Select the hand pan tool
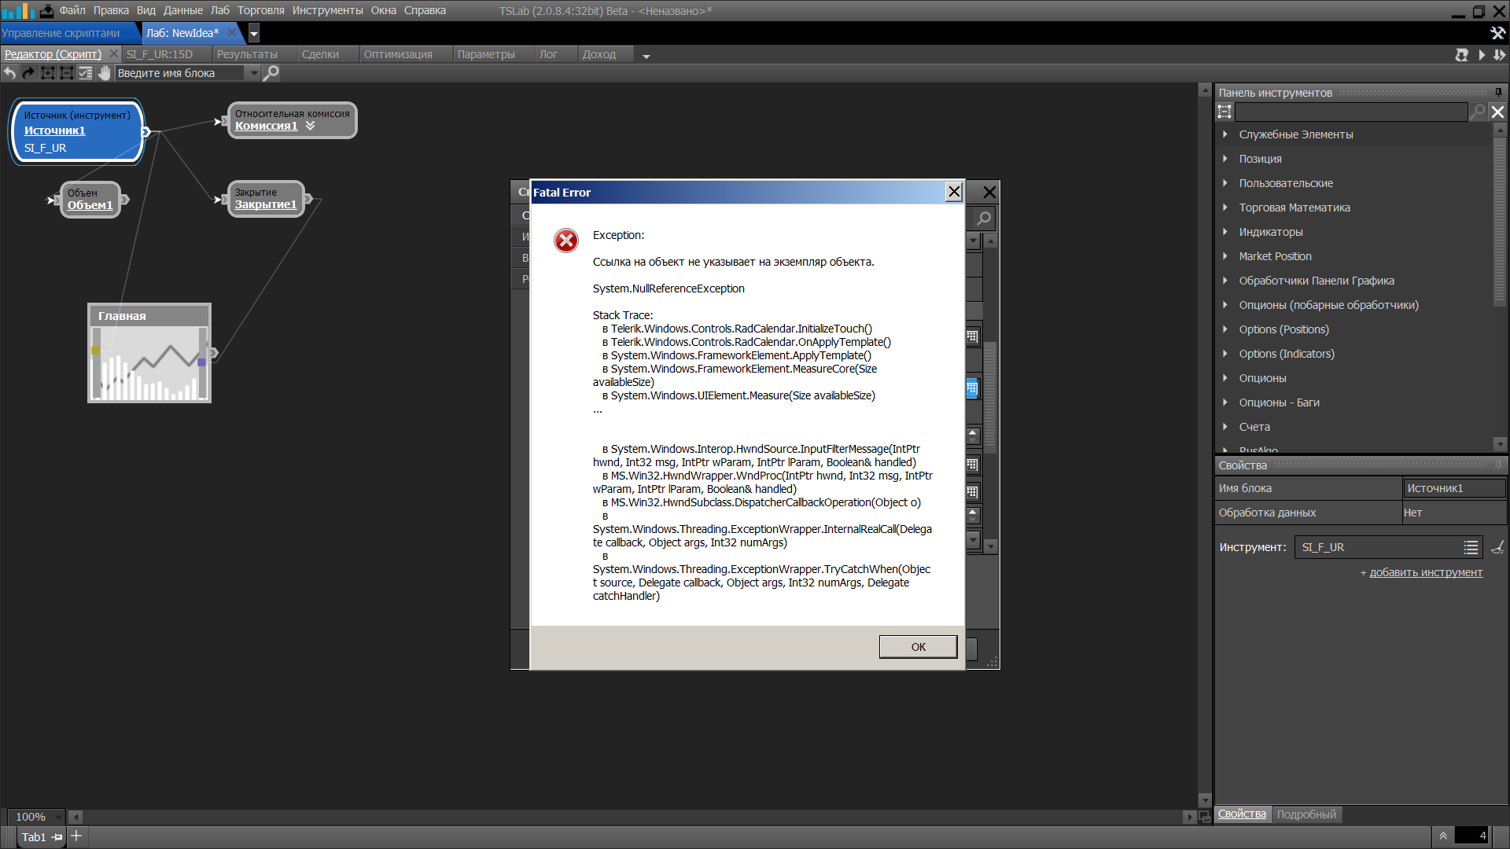 (x=105, y=73)
